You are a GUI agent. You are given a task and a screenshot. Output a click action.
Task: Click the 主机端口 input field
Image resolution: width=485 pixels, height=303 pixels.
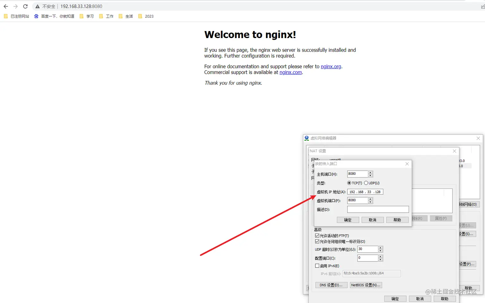(x=357, y=174)
